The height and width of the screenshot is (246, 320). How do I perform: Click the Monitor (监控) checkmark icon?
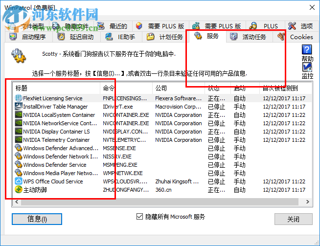pos(307,67)
